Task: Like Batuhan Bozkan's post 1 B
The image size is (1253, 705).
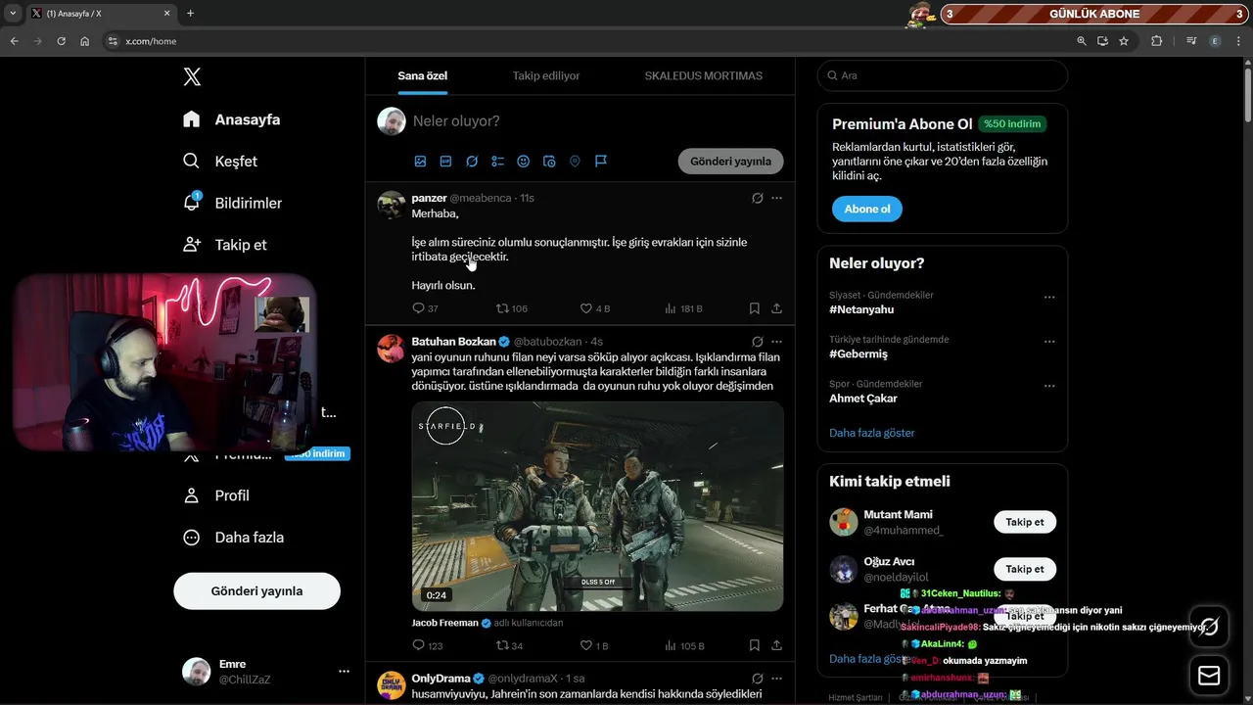Action: tap(586, 645)
